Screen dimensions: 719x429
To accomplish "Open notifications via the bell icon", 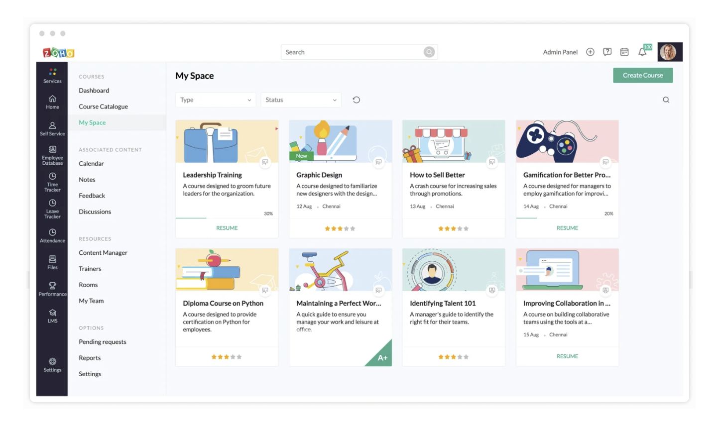I will click(642, 51).
